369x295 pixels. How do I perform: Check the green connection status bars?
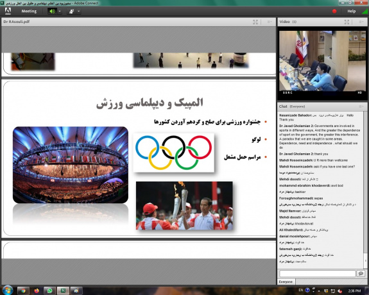tap(365, 11)
